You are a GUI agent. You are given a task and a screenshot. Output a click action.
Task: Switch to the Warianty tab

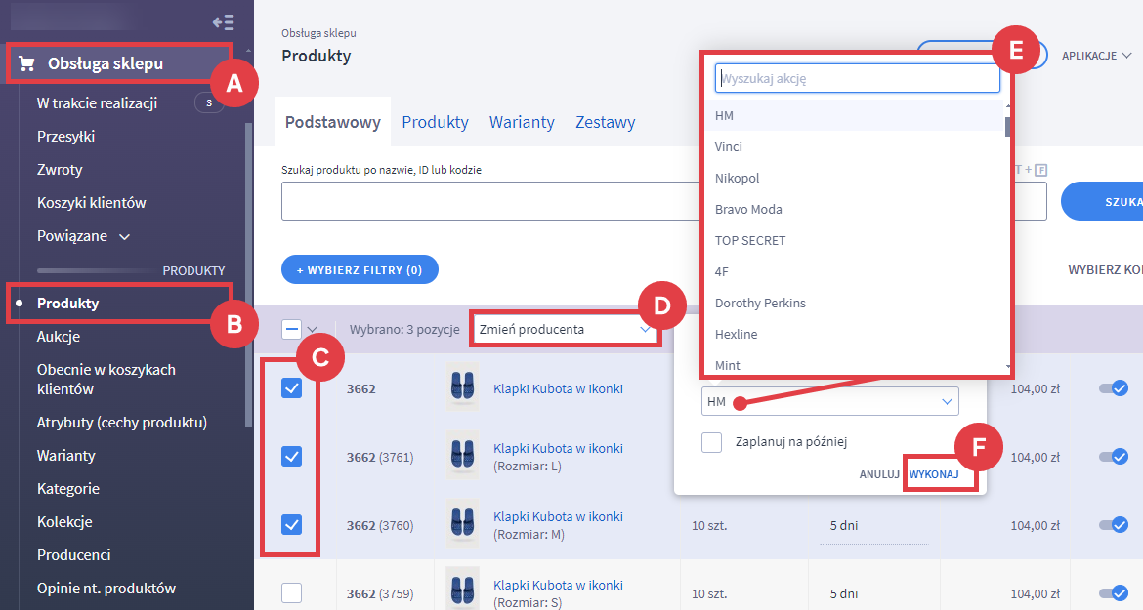[522, 122]
